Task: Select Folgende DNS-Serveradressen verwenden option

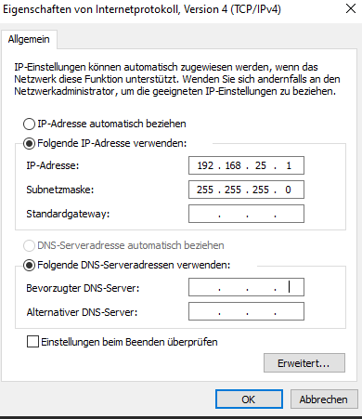Action: click(x=29, y=265)
